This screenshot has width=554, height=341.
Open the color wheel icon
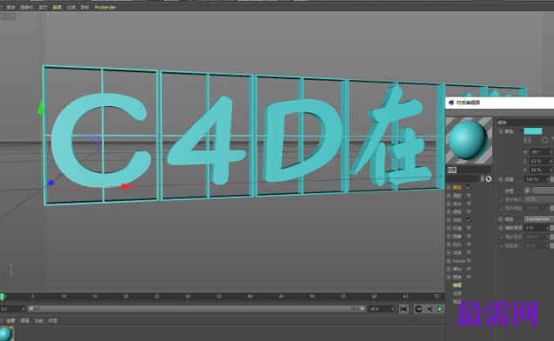[544, 140]
